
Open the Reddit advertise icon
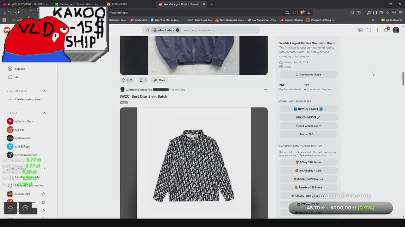(x=360, y=30)
